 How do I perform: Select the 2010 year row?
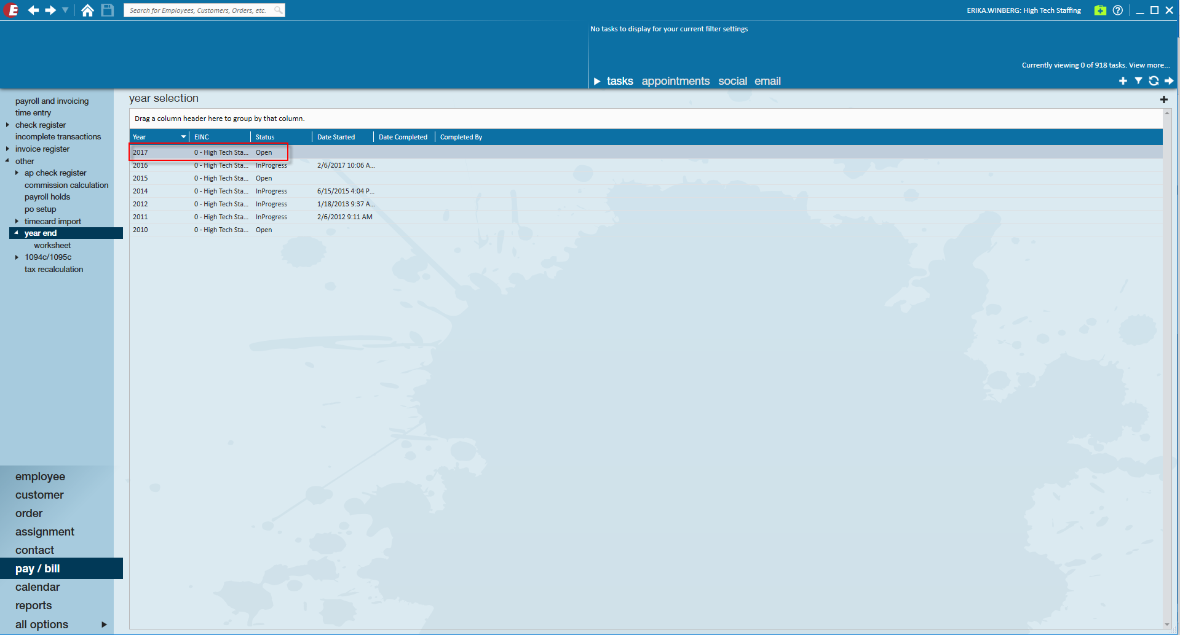646,230
